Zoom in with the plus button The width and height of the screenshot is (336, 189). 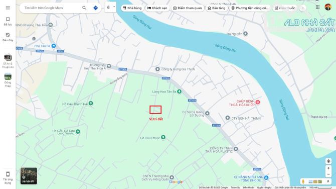point(328,168)
